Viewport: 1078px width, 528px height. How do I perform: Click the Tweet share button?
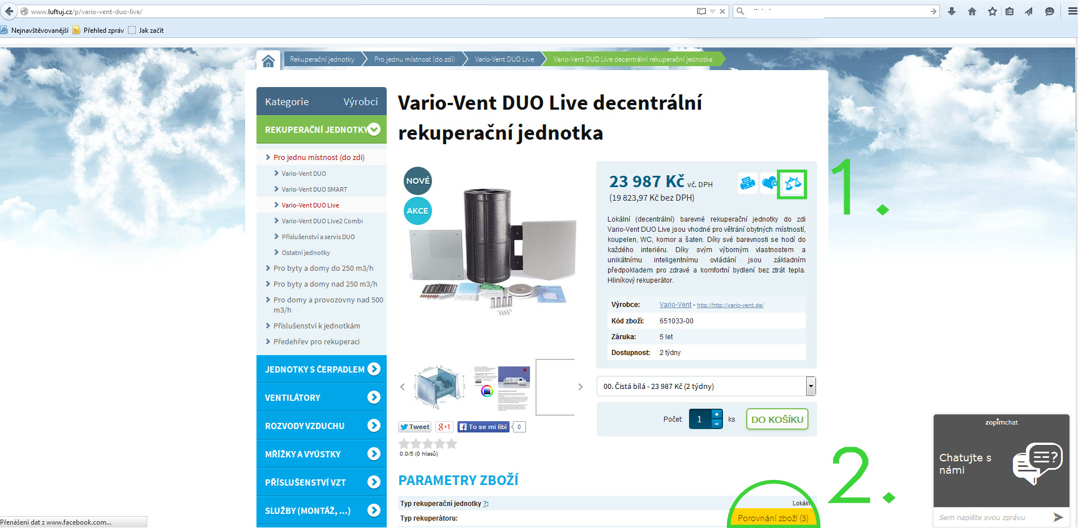tap(415, 427)
